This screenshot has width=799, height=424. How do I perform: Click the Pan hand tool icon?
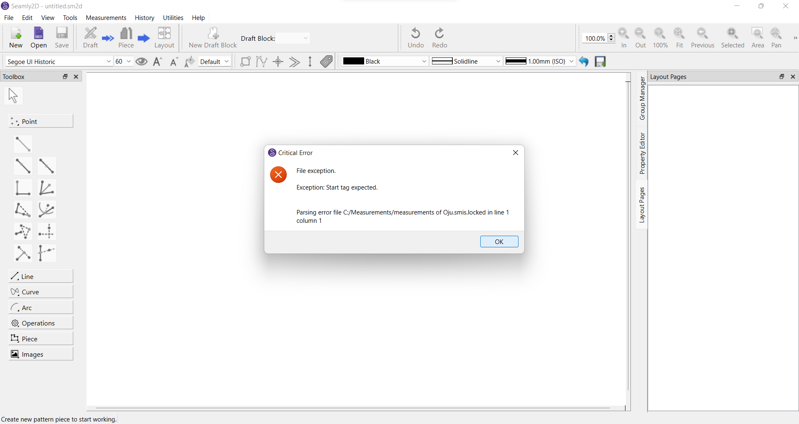click(x=776, y=37)
